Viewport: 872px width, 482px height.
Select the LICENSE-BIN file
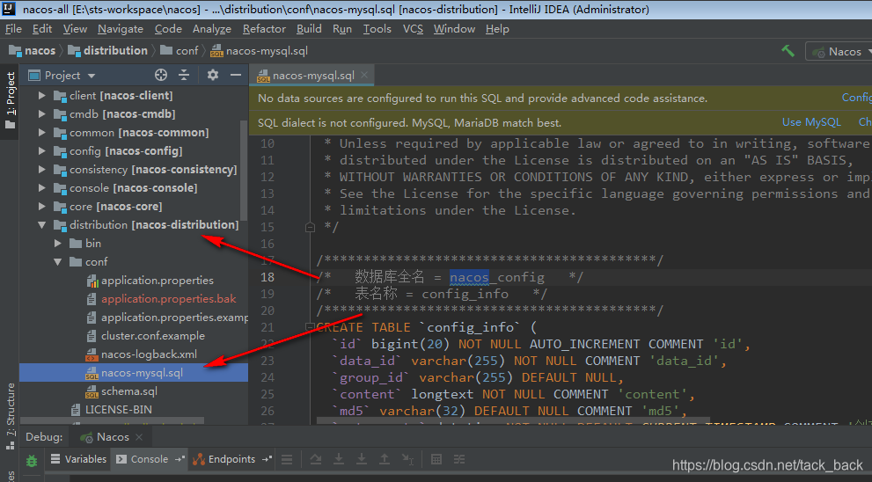112,410
